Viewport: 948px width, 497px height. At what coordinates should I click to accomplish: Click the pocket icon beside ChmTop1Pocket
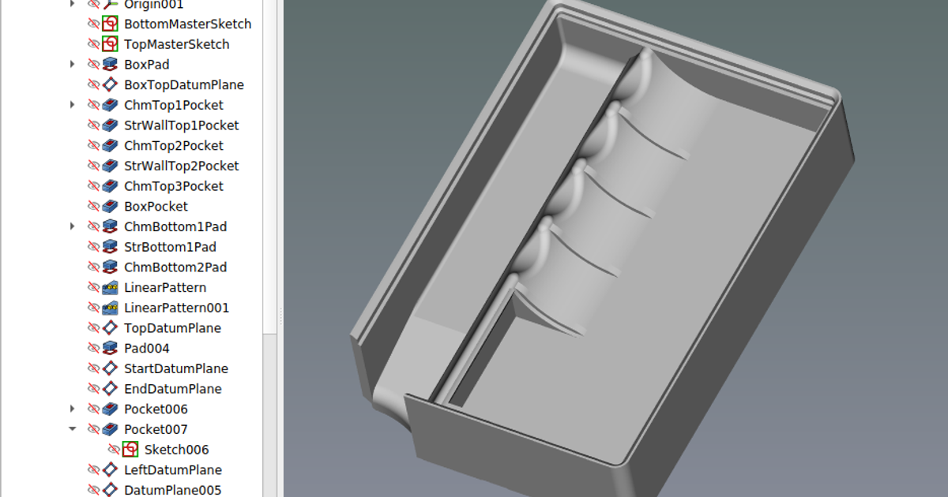(108, 104)
